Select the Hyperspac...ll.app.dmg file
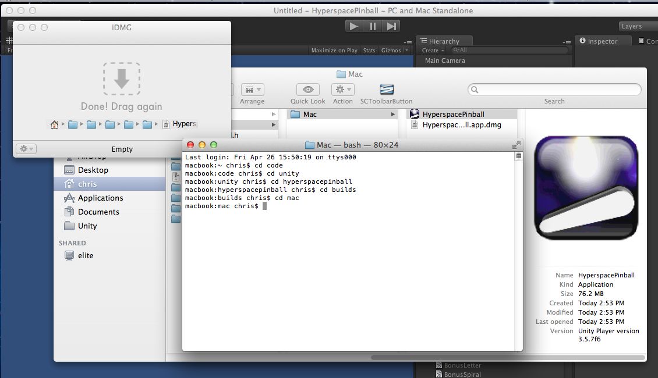This screenshot has width=658, height=378. point(462,125)
